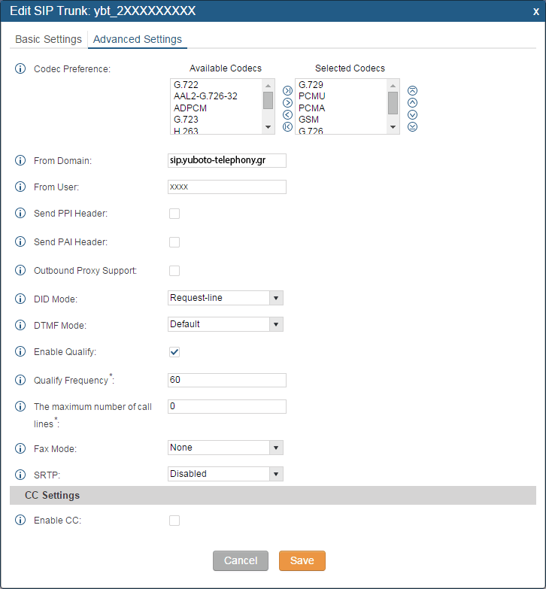Expand the DTMF Mode dropdown
The width and height of the screenshot is (546, 589).
coord(226,324)
